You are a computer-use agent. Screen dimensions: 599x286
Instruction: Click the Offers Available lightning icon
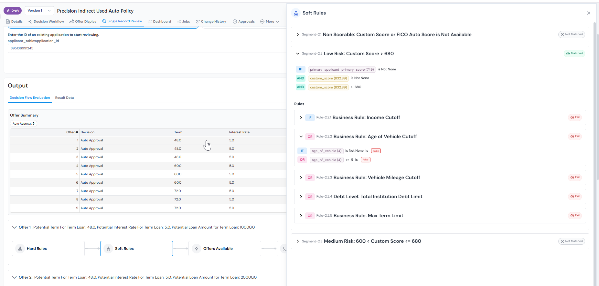(x=197, y=249)
